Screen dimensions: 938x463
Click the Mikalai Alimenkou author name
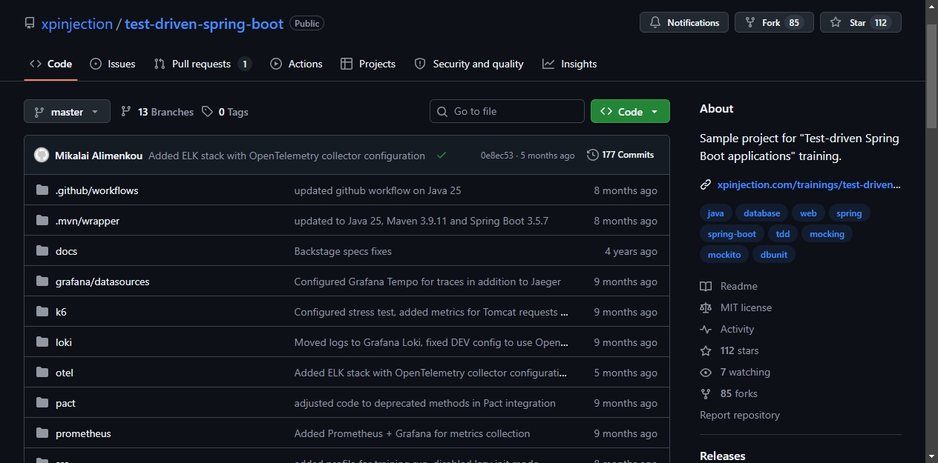click(x=99, y=156)
